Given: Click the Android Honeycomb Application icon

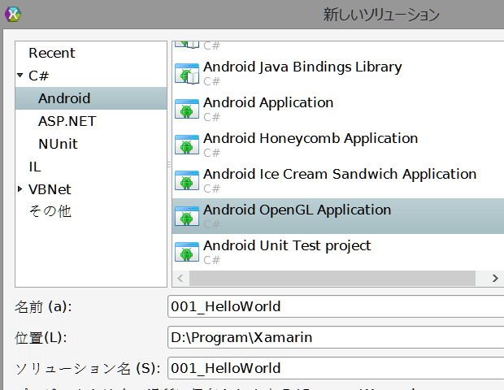Looking at the screenshot, I should point(187,145).
